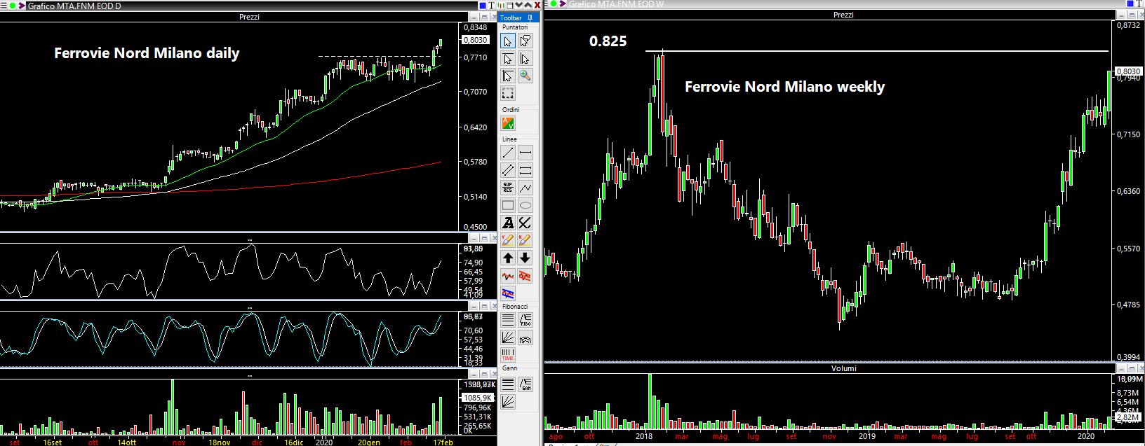
Task: Click the down chevron in daily title bar
Action: 519,5
